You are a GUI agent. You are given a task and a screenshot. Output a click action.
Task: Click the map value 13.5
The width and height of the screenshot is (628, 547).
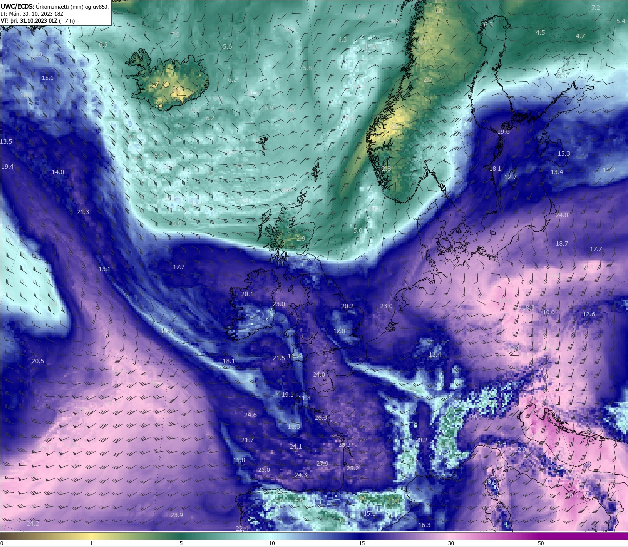(x=6, y=141)
